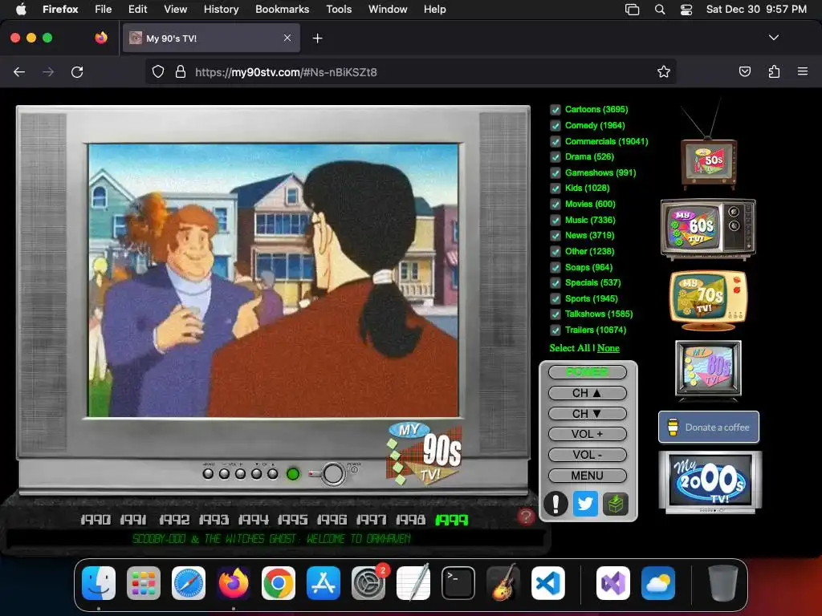Open the Bookmarks menu
The image size is (822, 616).
point(282,10)
